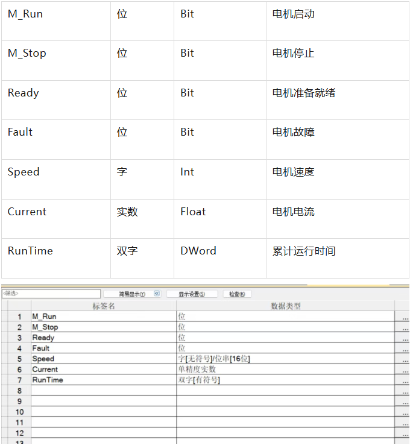The height and width of the screenshot is (445, 410).
Task: Click ellipsis button on M_Stop row
Action: [x=405, y=327]
